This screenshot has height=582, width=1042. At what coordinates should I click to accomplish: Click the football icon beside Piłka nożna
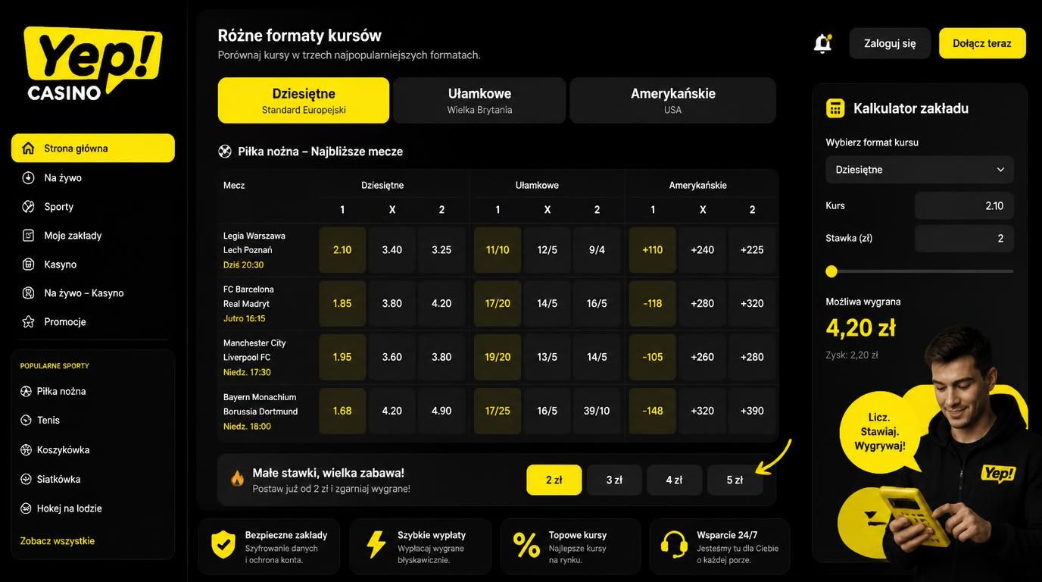pyautogui.click(x=26, y=391)
